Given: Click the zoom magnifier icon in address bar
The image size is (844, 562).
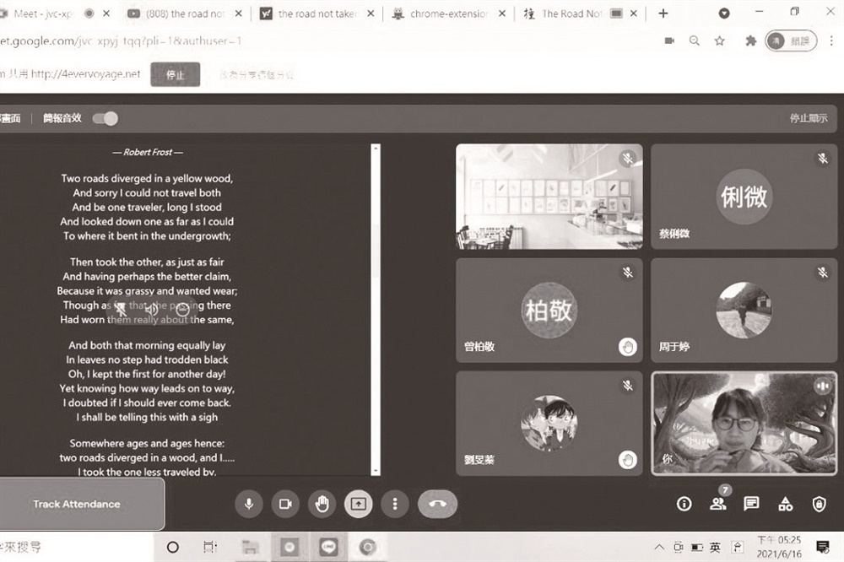Looking at the screenshot, I should click(x=695, y=41).
